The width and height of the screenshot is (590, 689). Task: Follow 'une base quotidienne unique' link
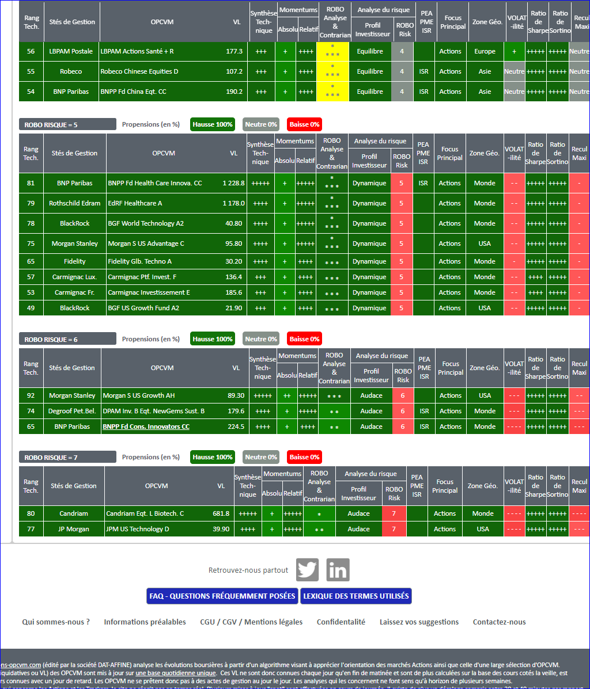(176, 673)
